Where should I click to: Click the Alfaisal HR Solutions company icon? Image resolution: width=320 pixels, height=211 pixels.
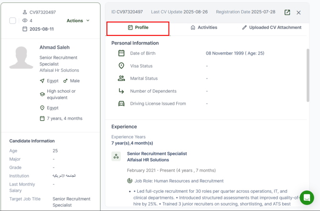point(116,156)
